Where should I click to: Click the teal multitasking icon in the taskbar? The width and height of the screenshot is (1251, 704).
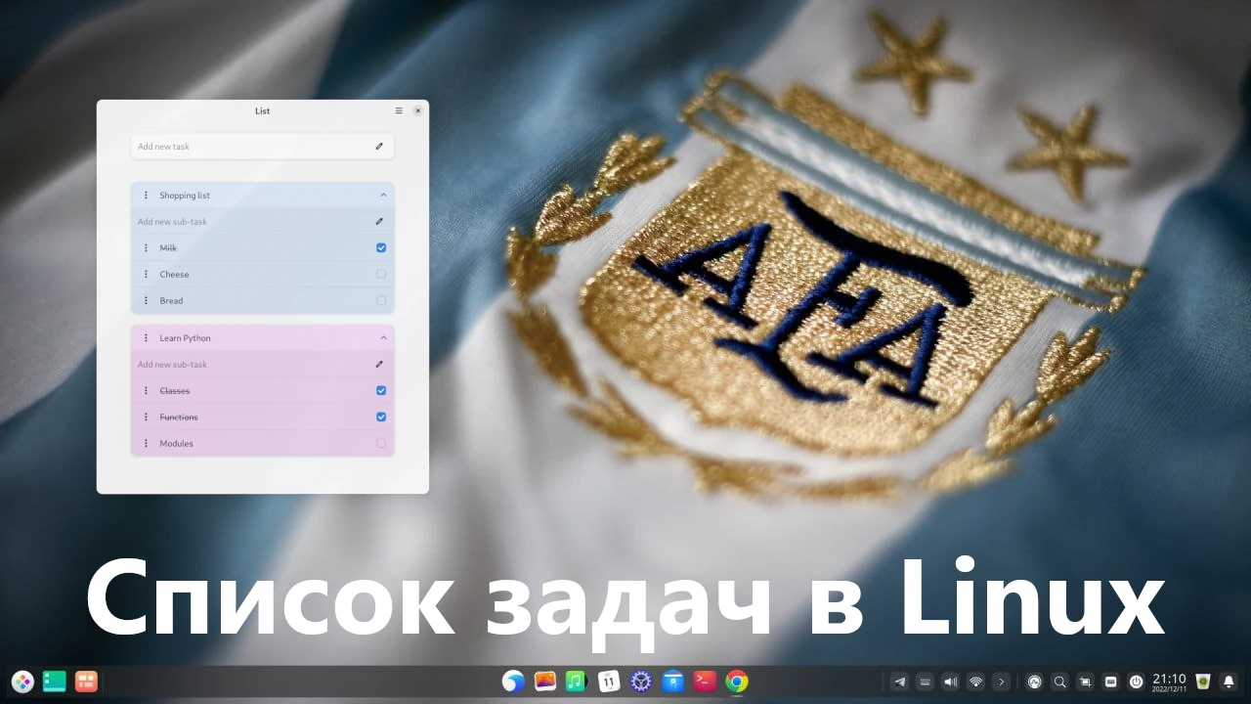pyautogui.click(x=55, y=682)
